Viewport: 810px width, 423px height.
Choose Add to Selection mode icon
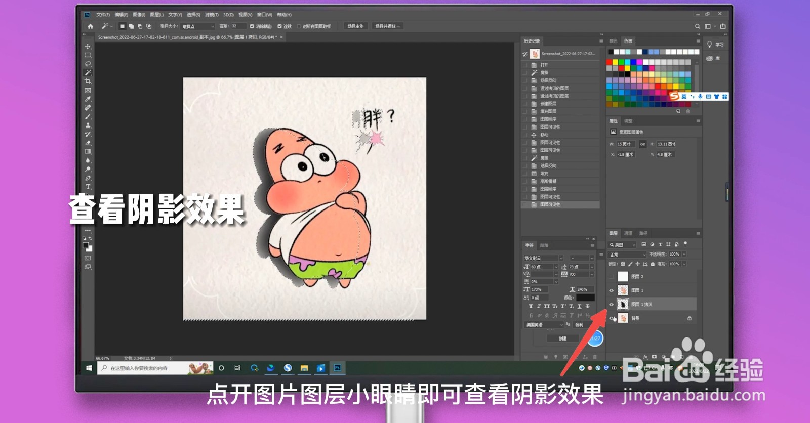pyautogui.click(x=131, y=26)
